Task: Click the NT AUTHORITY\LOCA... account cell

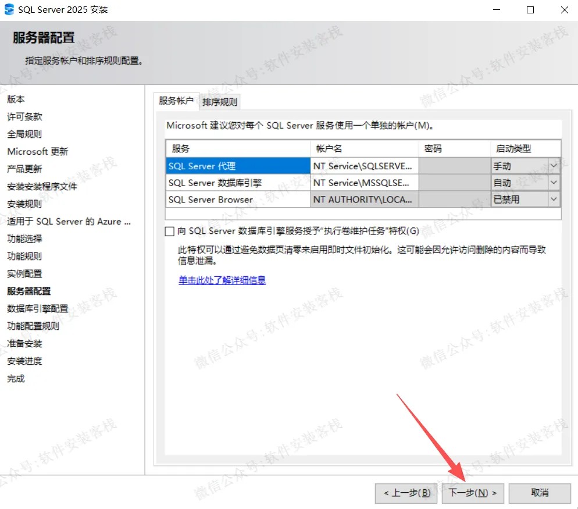Action: 365,199
